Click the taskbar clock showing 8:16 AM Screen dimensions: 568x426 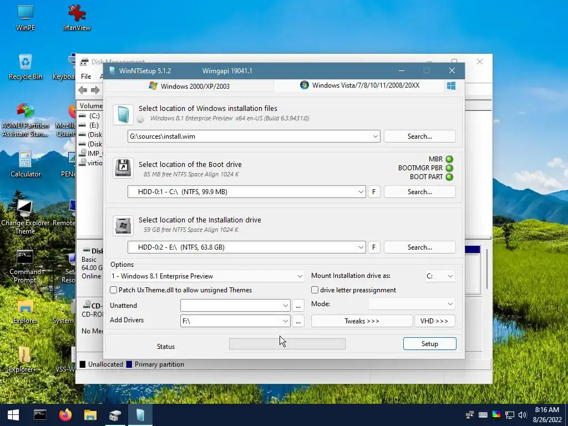tap(547, 415)
